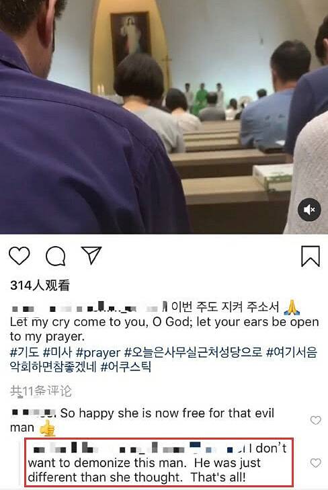Open the #어쿠스틱 hashtag
This screenshot has height=490, width=328.
click(x=126, y=366)
